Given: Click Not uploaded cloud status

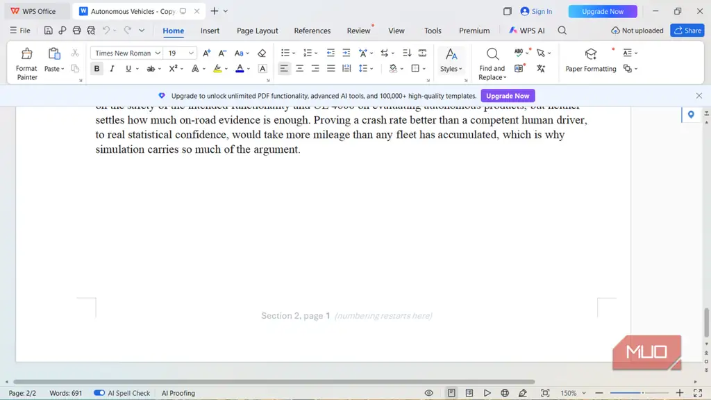Looking at the screenshot, I should coord(637,31).
